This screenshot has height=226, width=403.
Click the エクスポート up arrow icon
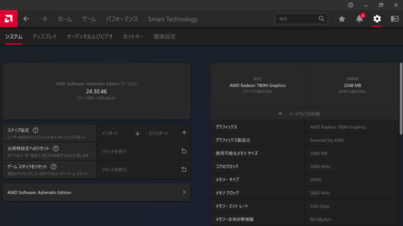tap(184, 133)
